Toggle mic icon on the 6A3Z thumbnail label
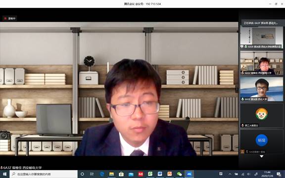 coord(242,73)
